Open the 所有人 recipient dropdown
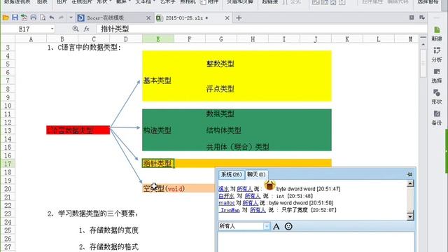448x252 pixels. pos(266,226)
